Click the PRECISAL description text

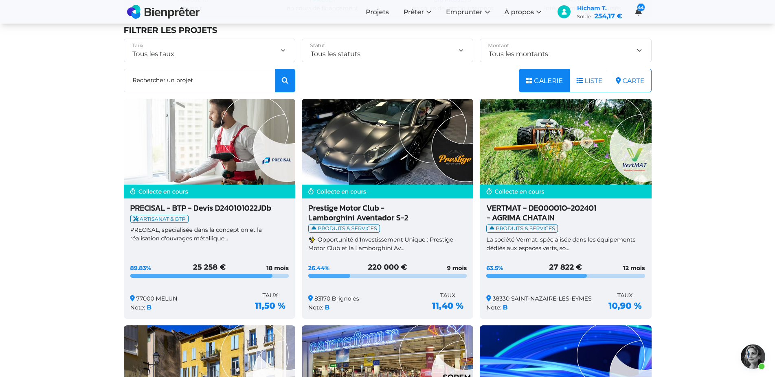[196, 234]
